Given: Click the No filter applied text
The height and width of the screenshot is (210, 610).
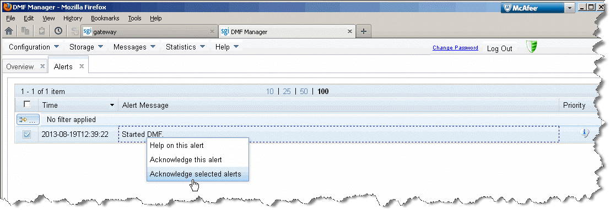Looking at the screenshot, I should (71, 119).
